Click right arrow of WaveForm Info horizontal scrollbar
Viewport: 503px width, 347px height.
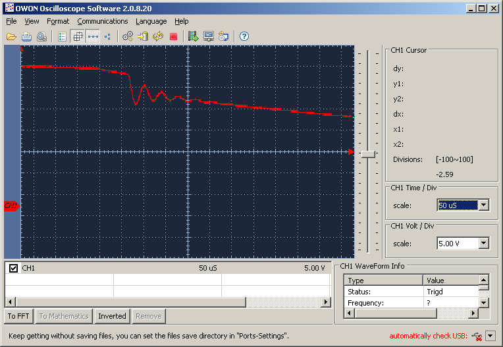pos(473,313)
